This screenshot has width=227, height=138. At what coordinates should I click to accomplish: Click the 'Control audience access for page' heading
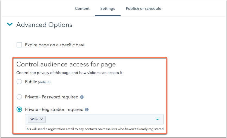(66, 65)
